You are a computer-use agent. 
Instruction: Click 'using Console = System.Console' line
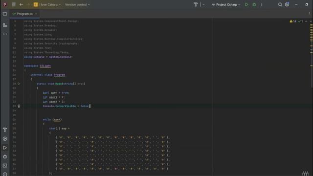[x=48, y=57]
